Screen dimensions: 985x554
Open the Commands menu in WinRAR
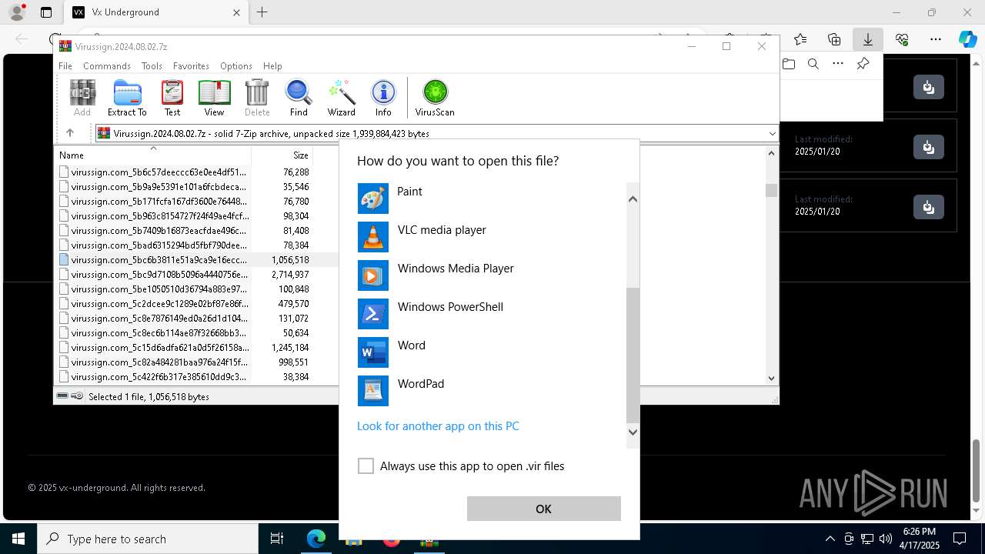pyautogui.click(x=107, y=66)
